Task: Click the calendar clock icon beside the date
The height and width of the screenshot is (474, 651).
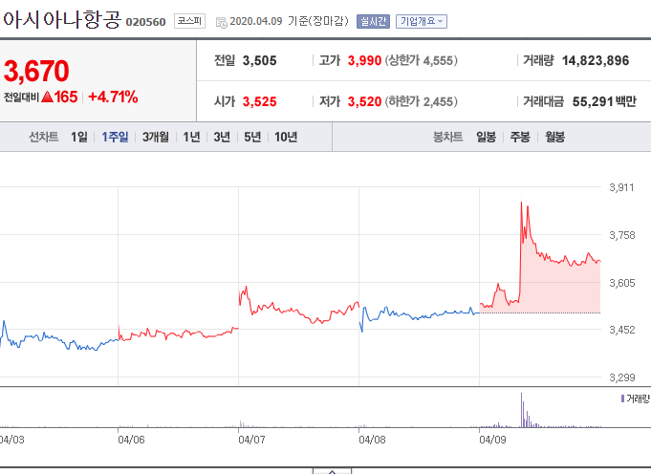Action: [221, 22]
